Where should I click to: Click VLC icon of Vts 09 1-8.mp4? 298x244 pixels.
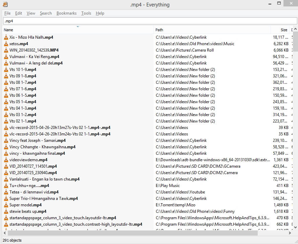pos(6,76)
